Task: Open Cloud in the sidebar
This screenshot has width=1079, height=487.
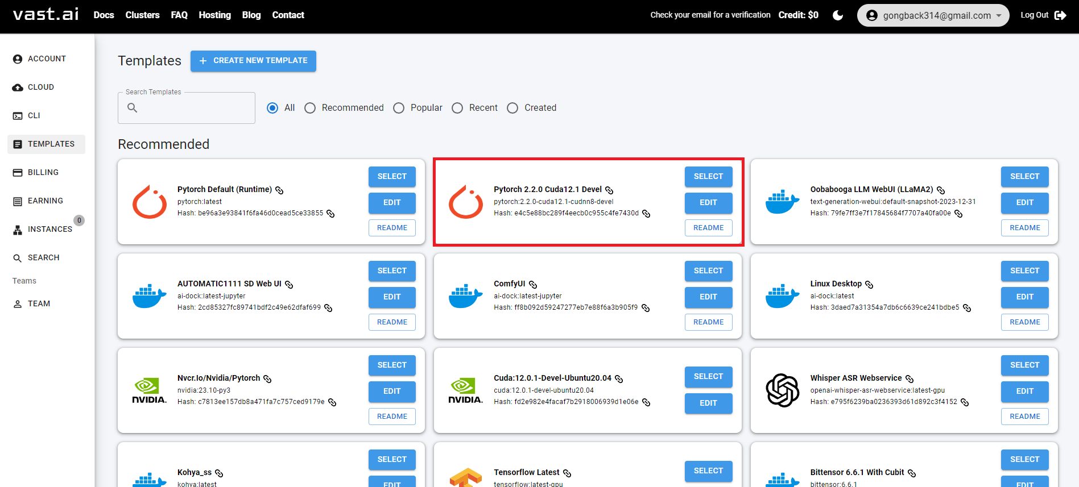Action: [x=46, y=88]
